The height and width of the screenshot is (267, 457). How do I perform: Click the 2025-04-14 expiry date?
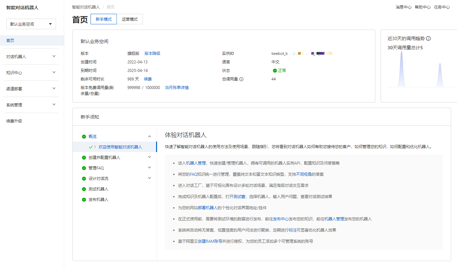[x=138, y=71]
